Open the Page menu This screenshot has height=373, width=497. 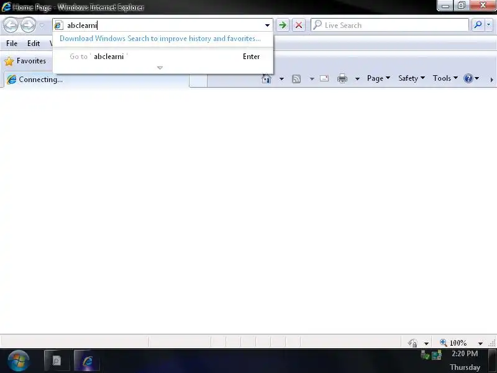378,78
